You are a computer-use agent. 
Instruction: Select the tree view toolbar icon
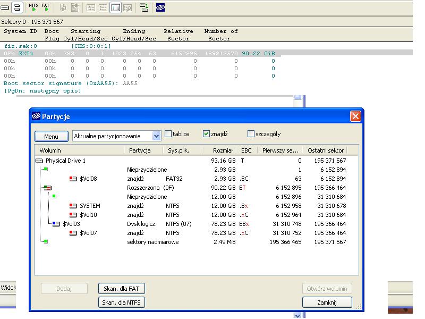pyautogui.click(x=91, y=7)
